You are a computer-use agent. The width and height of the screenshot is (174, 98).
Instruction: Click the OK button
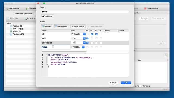coord(126,82)
